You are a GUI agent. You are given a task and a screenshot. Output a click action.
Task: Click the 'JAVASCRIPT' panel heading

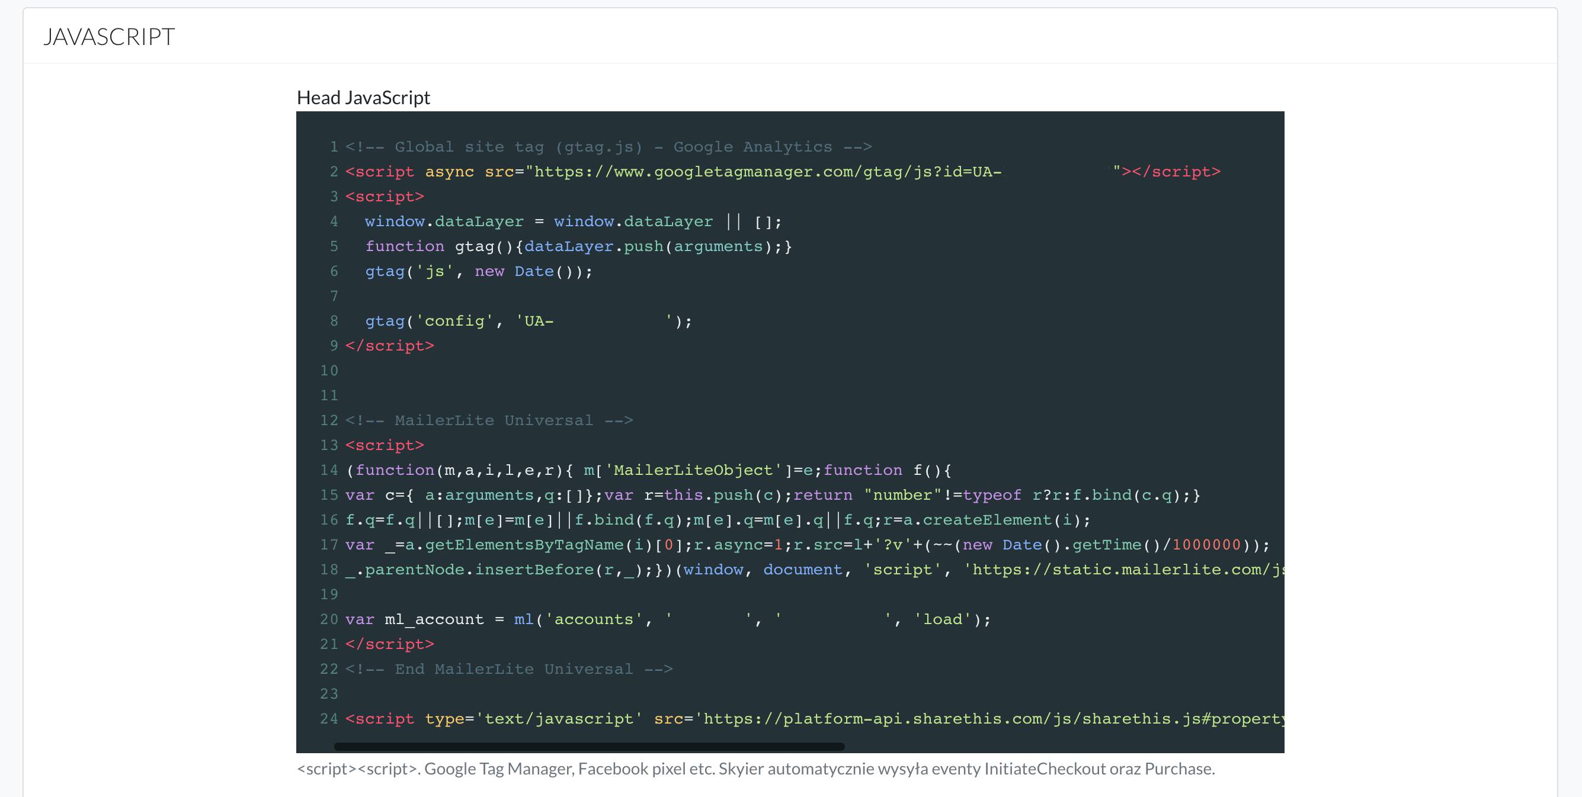(x=108, y=37)
